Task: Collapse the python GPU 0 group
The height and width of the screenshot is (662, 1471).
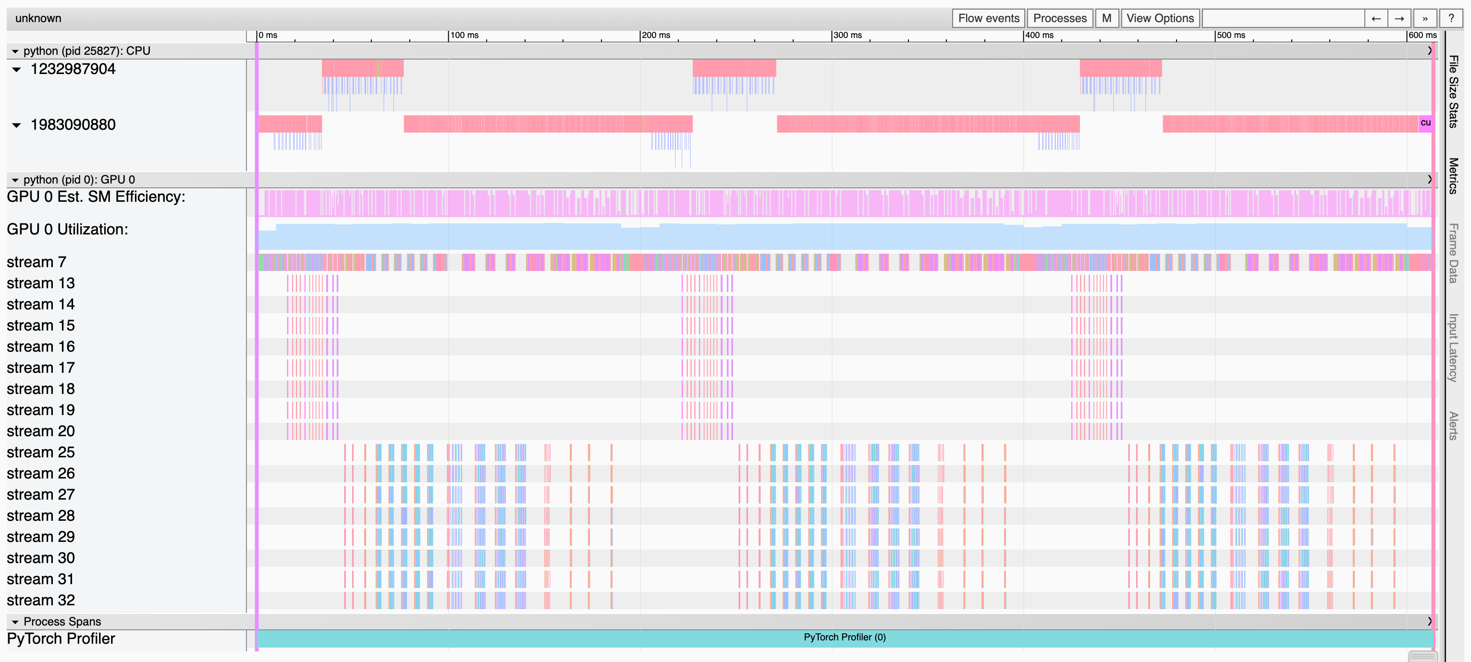Action: click(15, 180)
